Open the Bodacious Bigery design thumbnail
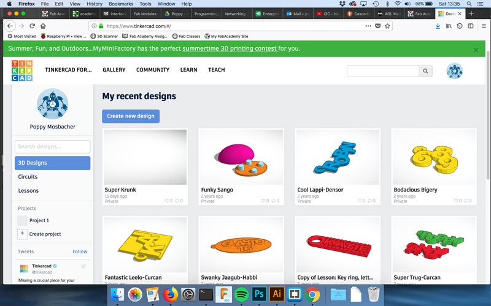491x306 pixels. pos(434,157)
